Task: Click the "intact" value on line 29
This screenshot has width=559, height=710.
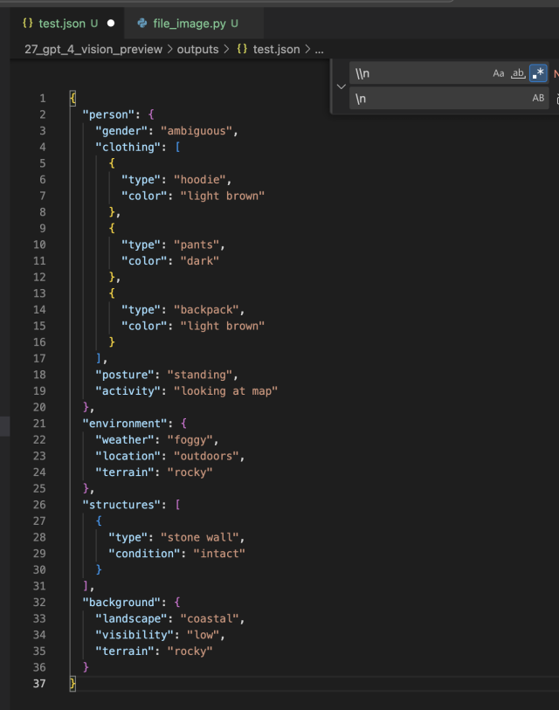Action: pyautogui.click(x=219, y=554)
